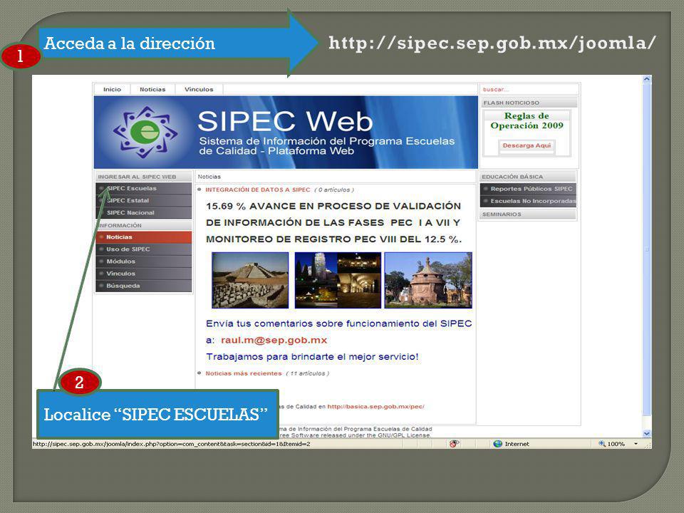The image size is (684, 513).
Task: Open Reportes Públicos SIPEC link
Action: 528,189
